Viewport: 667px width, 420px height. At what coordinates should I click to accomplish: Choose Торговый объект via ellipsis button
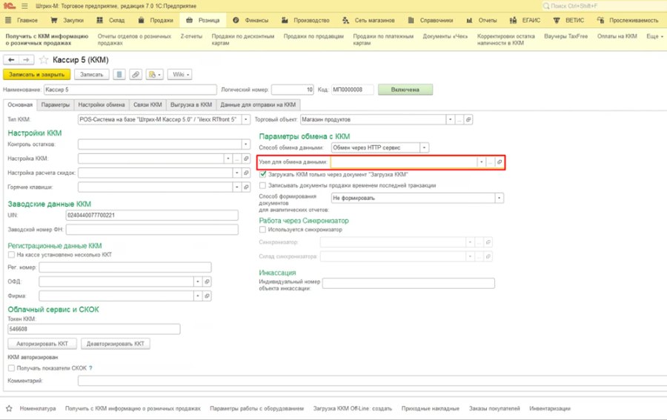tap(459, 119)
